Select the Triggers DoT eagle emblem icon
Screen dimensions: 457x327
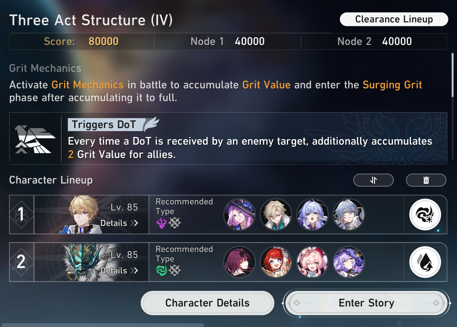pos(35,139)
